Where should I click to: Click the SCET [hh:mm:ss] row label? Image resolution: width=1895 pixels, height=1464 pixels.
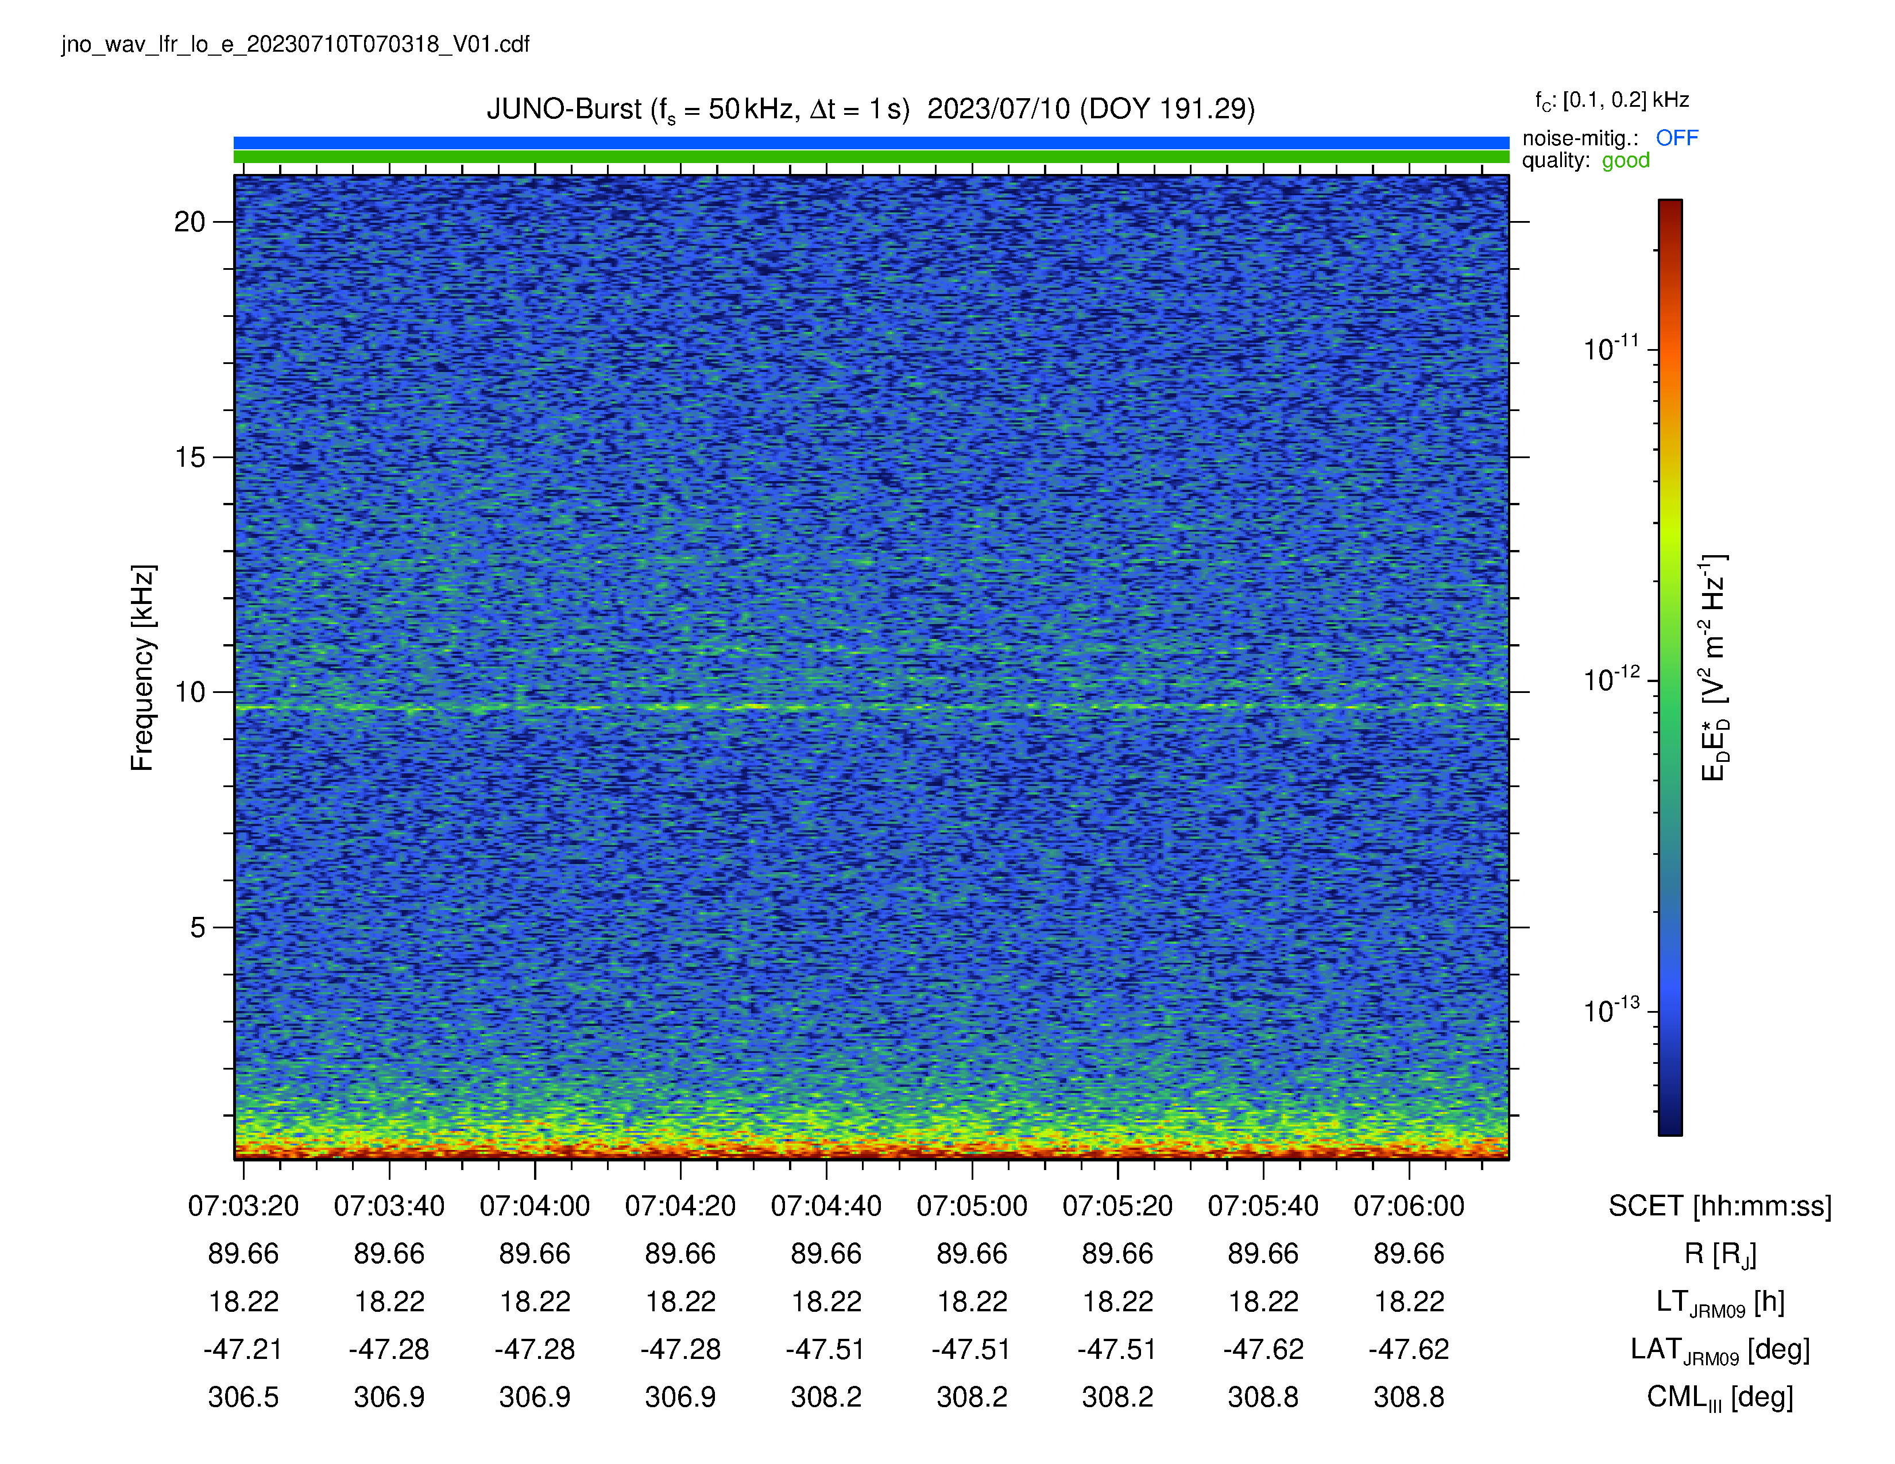tap(1720, 1206)
